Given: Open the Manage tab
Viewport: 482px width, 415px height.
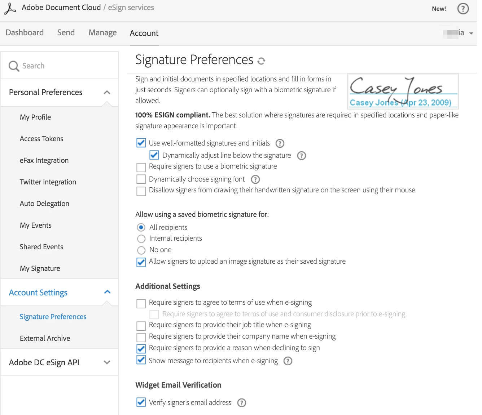Looking at the screenshot, I should click(x=102, y=33).
